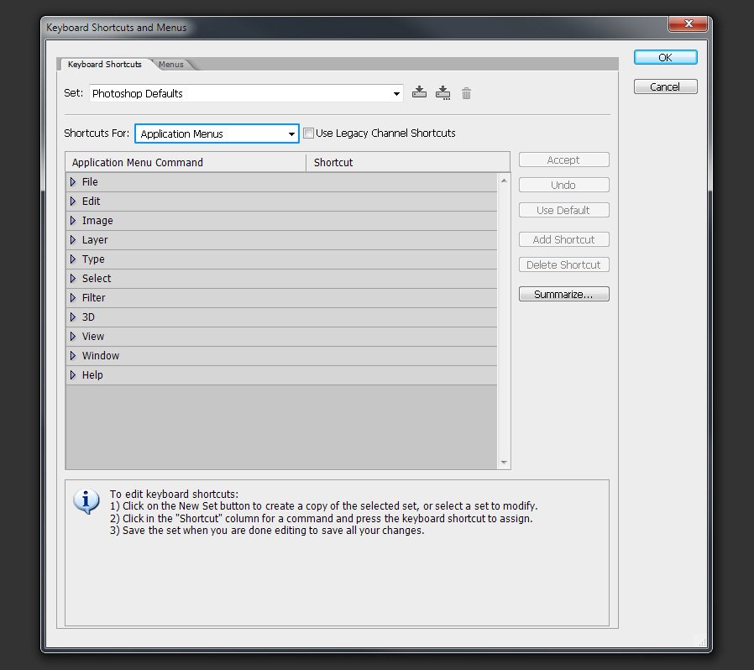Create new set from current shortcuts icon
This screenshot has width=754, height=670.
pos(442,92)
